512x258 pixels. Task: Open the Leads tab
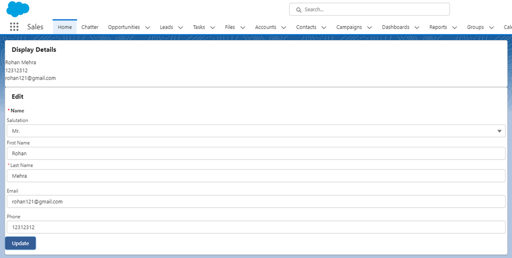point(166,27)
